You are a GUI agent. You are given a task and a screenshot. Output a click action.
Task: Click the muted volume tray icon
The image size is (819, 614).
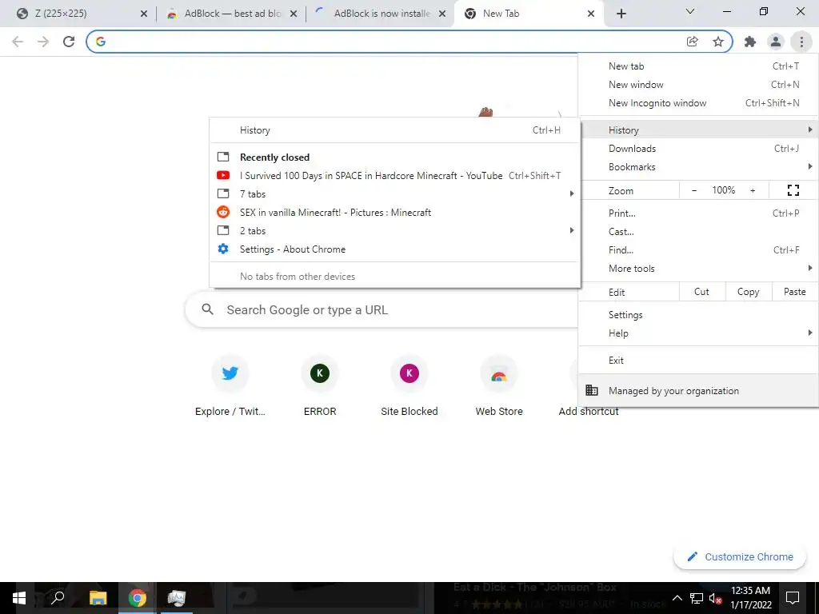click(x=715, y=598)
